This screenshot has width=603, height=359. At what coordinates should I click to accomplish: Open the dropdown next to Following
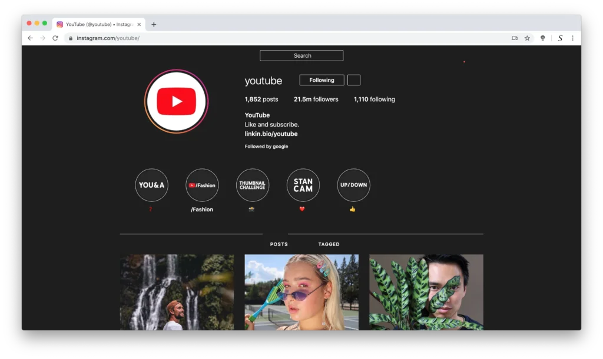[x=354, y=80]
